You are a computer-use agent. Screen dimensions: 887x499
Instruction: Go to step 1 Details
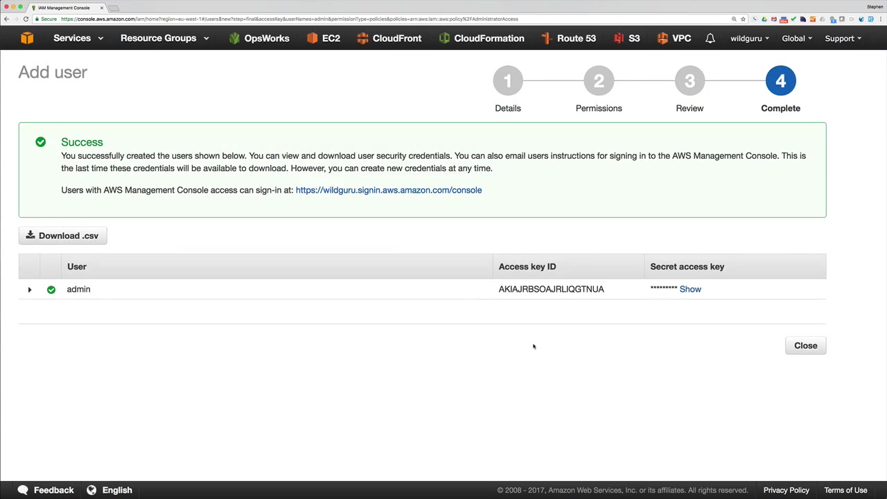click(508, 81)
